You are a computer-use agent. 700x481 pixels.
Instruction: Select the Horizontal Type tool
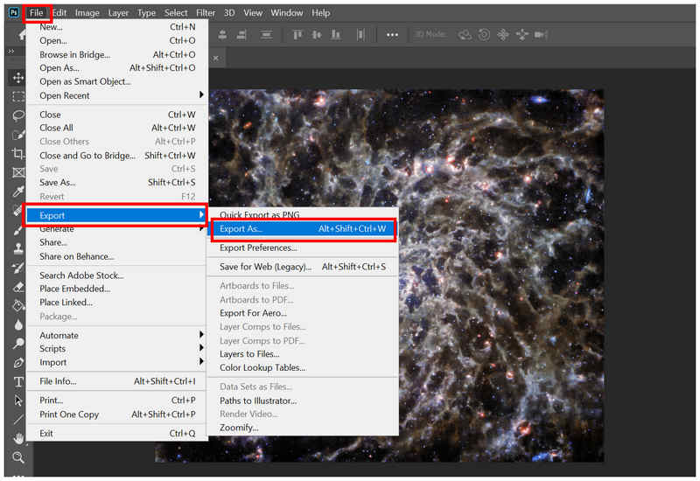pos(17,381)
